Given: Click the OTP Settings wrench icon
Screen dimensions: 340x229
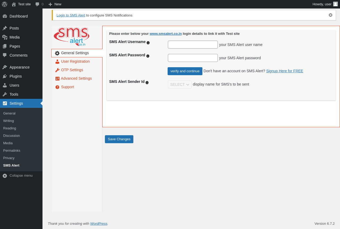Looking at the screenshot, I should pyautogui.click(x=57, y=70).
